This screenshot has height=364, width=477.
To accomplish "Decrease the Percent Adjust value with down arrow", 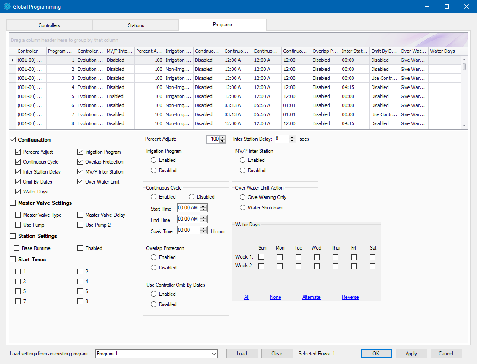I will 223,141.
